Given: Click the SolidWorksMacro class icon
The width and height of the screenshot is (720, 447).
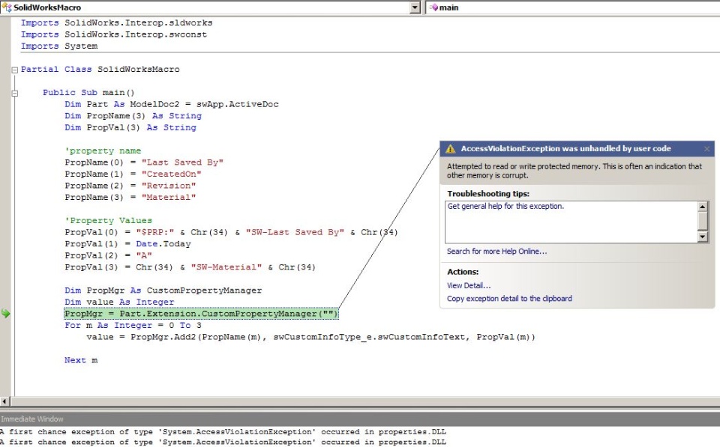Looking at the screenshot, I should tap(7, 7).
